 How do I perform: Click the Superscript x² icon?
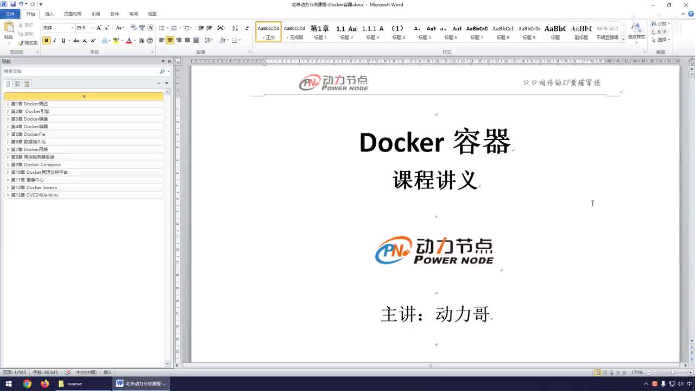[x=93, y=41]
